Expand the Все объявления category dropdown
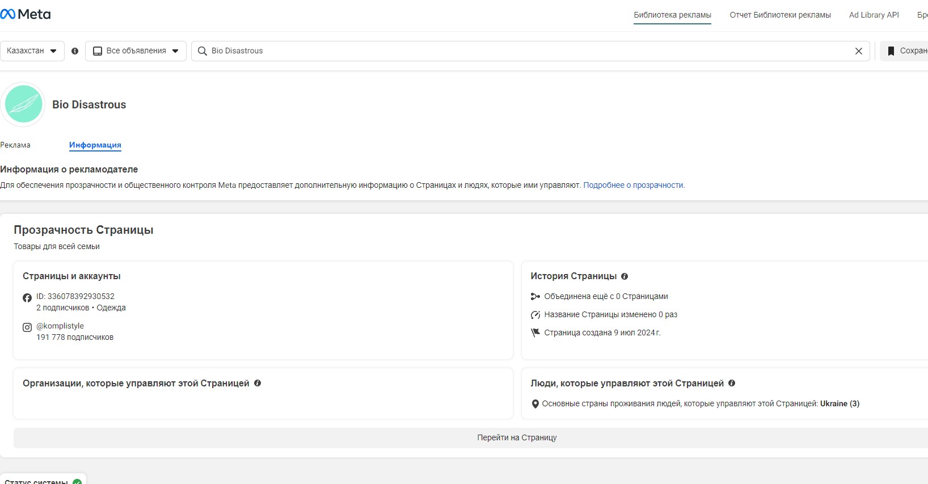 pyautogui.click(x=136, y=51)
